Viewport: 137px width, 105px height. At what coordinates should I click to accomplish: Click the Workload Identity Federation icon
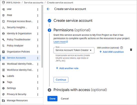click(x=3, y=64)
